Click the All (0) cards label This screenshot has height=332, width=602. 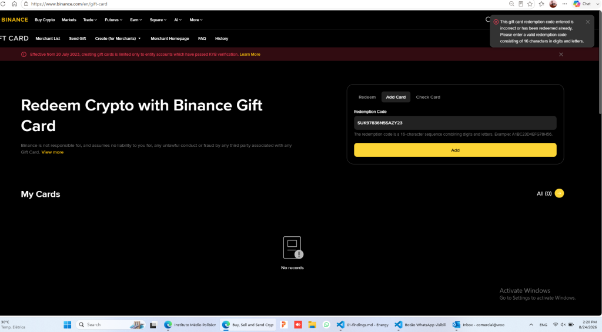coord(544,193)
